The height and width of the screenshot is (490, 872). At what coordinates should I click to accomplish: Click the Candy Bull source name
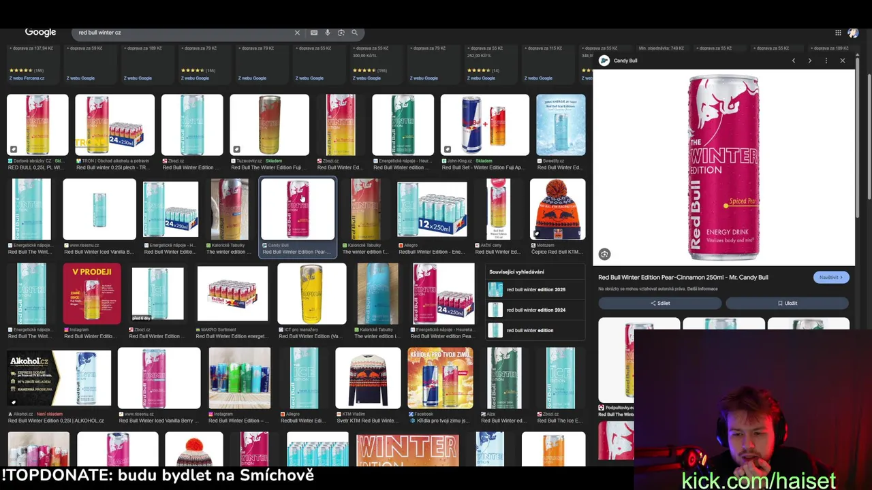click(x=625, y=61)
